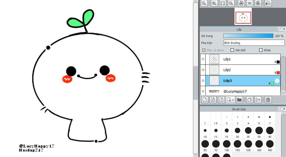
Task: Choose brush size 70
Action: pos(216,146)
